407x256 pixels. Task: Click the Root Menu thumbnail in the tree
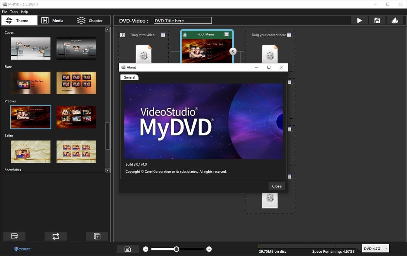tap(207, 51)
